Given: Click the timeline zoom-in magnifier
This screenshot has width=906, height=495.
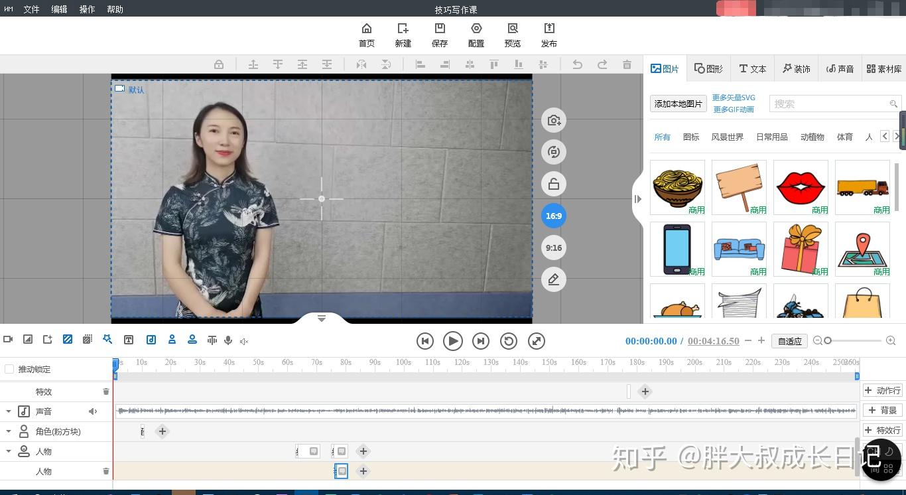Looking at the screenshot, I should pos(891,340).
